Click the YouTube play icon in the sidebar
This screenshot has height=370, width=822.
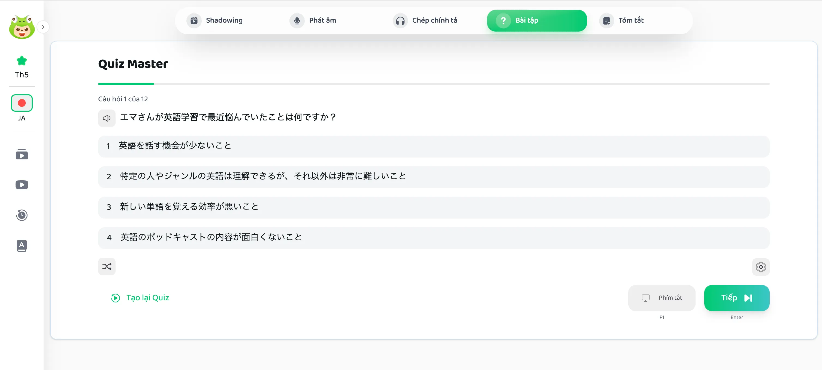click(x=22, y=185)
